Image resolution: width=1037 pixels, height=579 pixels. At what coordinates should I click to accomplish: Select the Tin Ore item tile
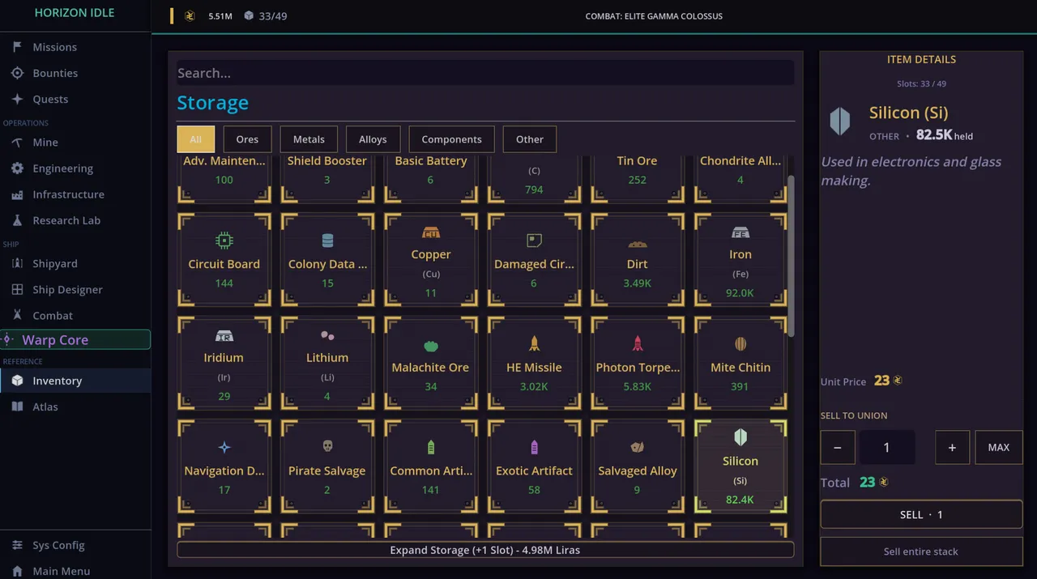point(638,179)
